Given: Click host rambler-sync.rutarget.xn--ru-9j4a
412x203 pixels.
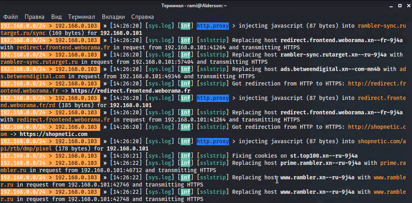Looking at the screenshot, I should [334, 55].
